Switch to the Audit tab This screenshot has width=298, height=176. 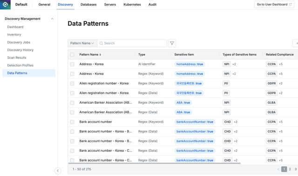[152, 5]
